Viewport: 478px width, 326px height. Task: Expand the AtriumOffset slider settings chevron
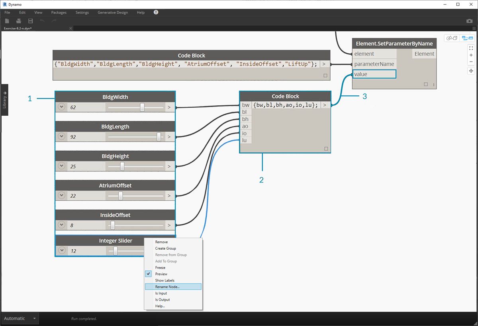coord(61,195)
